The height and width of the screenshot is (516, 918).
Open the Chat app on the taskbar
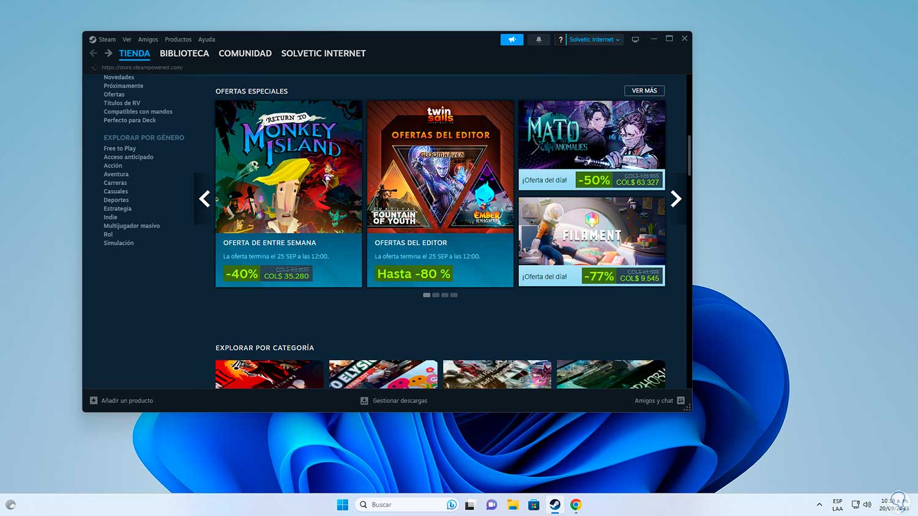(x=491, y=505)
